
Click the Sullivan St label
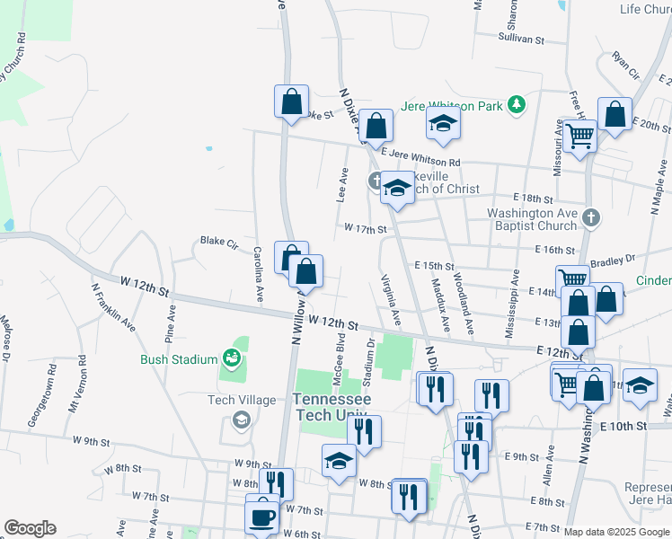[521, 39]
